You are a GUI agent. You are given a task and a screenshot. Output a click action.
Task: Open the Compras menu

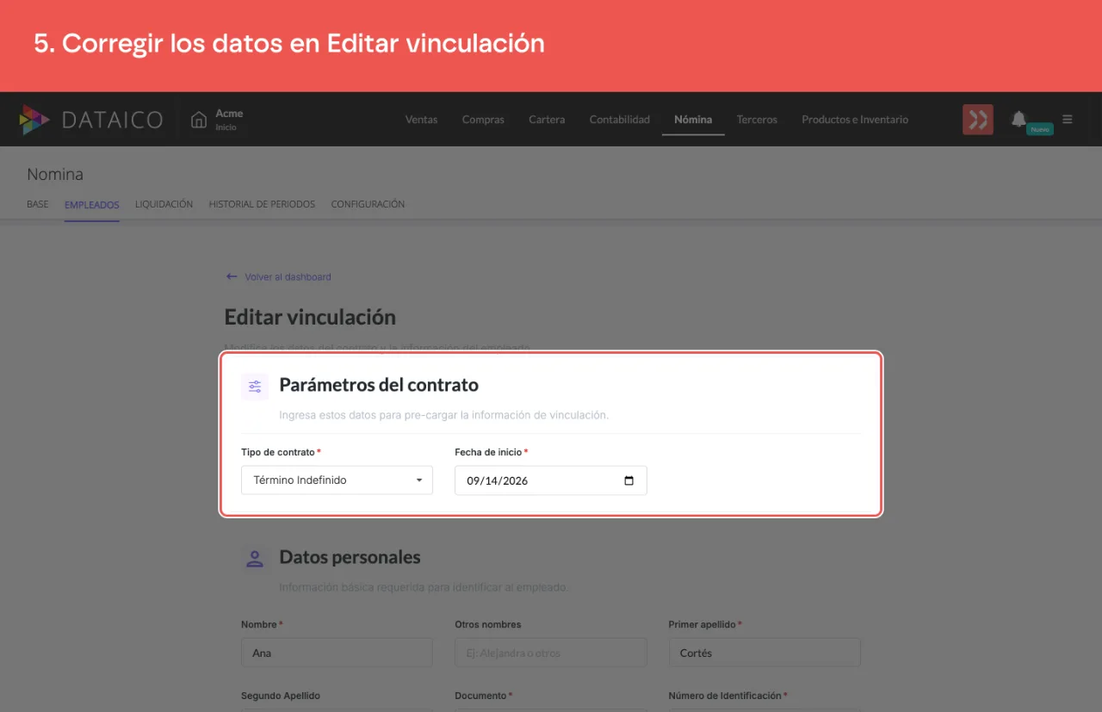[483, 120]
